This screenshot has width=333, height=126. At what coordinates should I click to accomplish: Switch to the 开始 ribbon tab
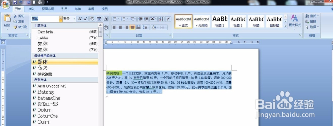[x=18, y=9]
